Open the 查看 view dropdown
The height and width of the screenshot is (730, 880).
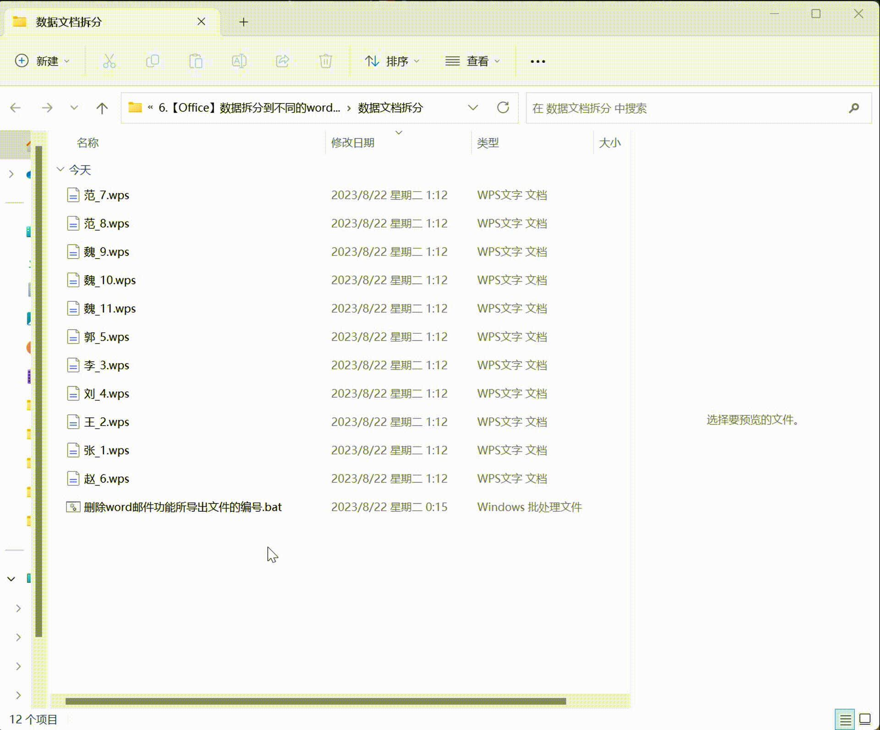(x=472, y=61)
